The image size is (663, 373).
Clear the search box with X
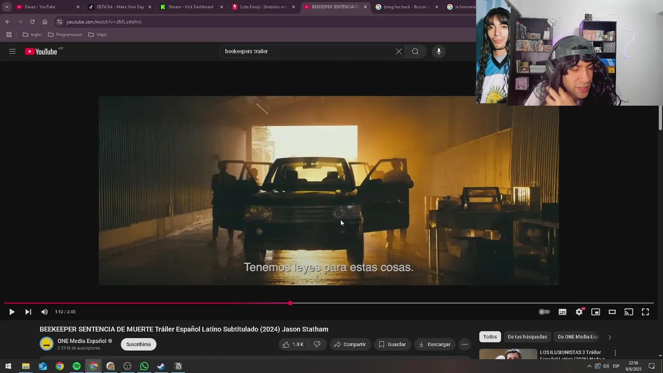399,51
